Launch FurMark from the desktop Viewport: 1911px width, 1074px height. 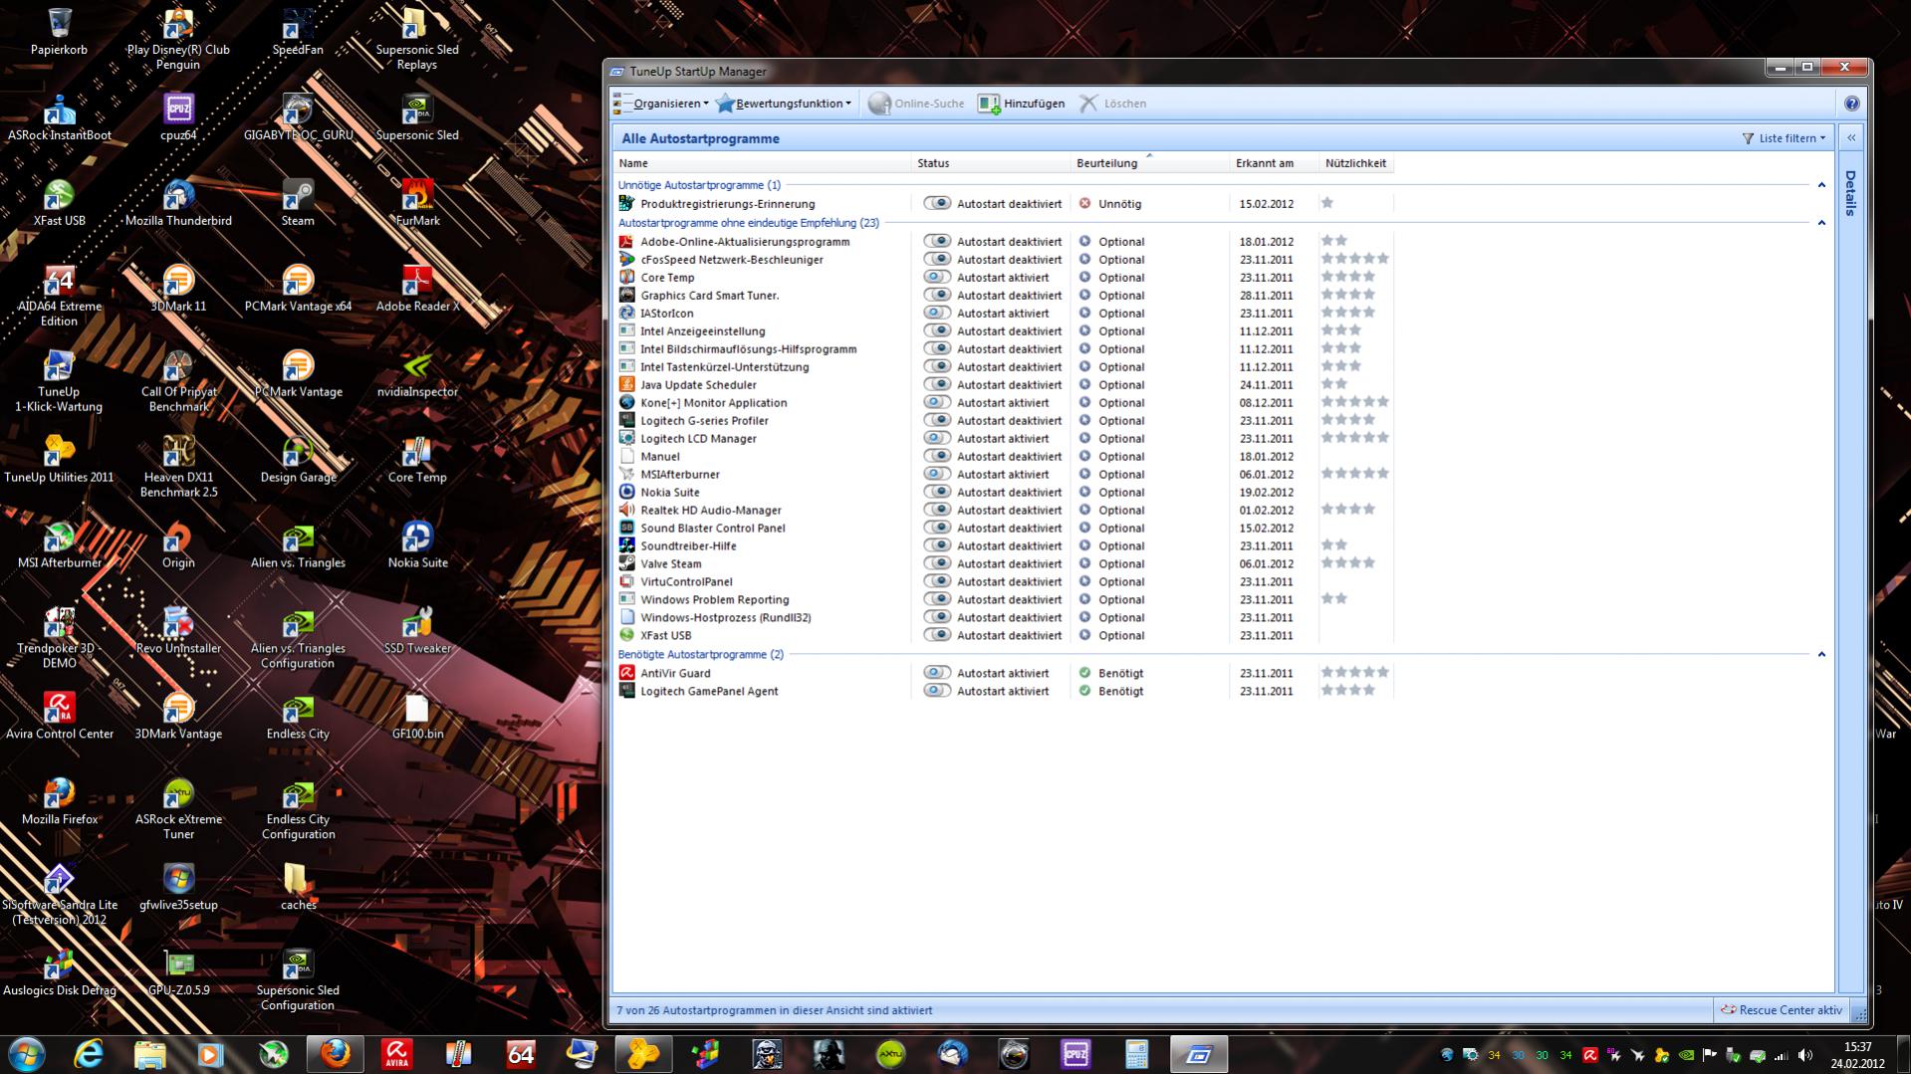point(417,202)
